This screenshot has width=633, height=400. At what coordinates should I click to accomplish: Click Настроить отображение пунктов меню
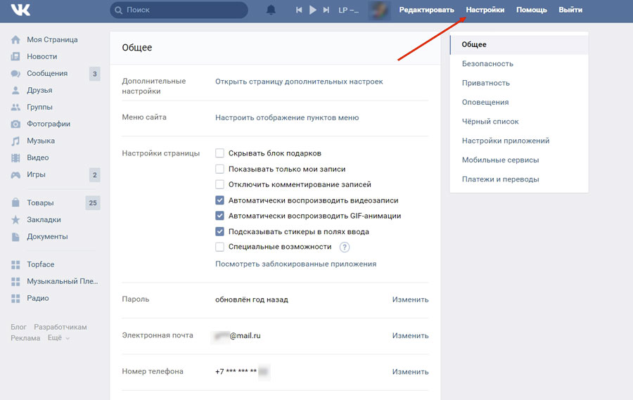287,117
